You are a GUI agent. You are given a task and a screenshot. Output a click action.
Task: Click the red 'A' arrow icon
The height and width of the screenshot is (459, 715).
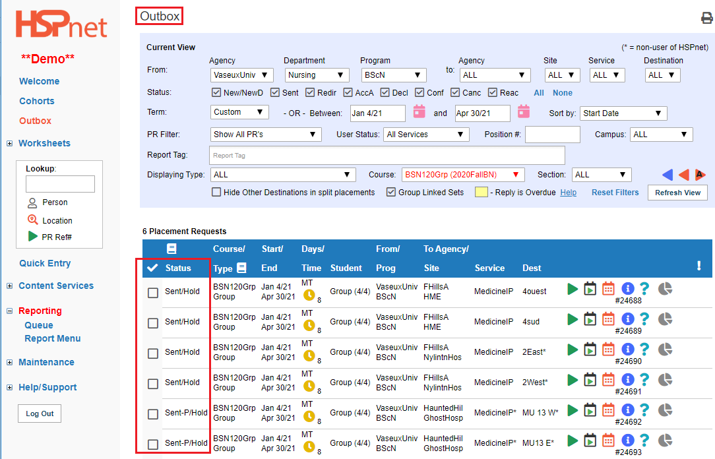pyautogui.click(x=700, y=175)
